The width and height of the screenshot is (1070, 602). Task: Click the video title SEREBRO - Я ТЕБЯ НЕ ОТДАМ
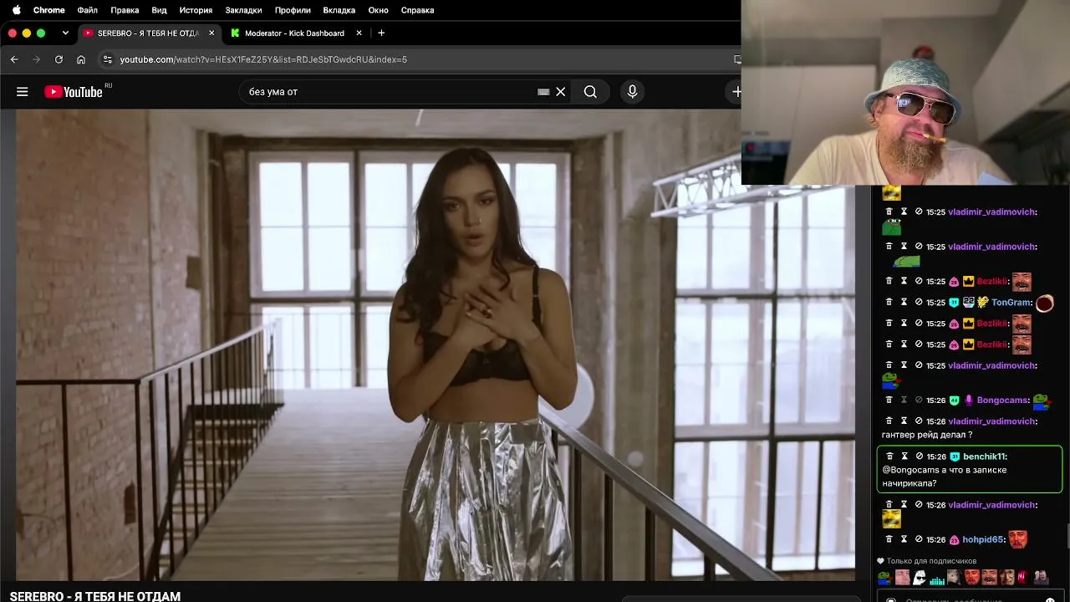(95, 596)
